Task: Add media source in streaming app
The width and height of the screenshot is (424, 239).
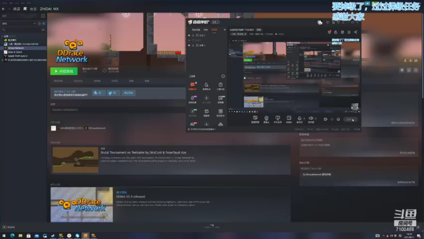Action: pyautogui.click(x=289, y=119)
